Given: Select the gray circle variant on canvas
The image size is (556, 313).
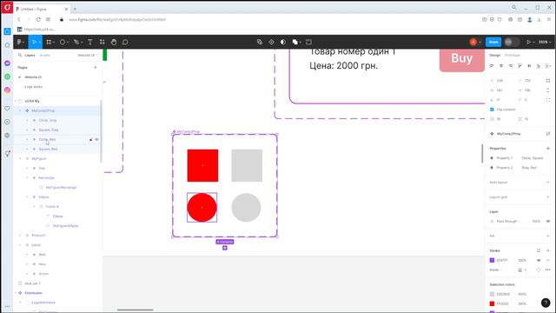Looking at the screenshot, I should 246,208.
